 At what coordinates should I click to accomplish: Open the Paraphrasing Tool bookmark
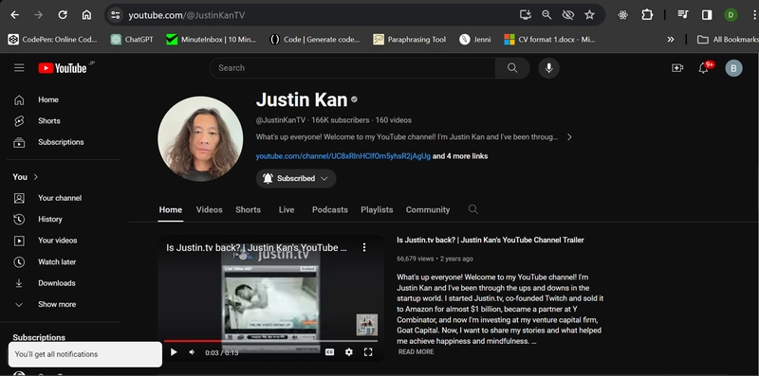pos(410,40)
